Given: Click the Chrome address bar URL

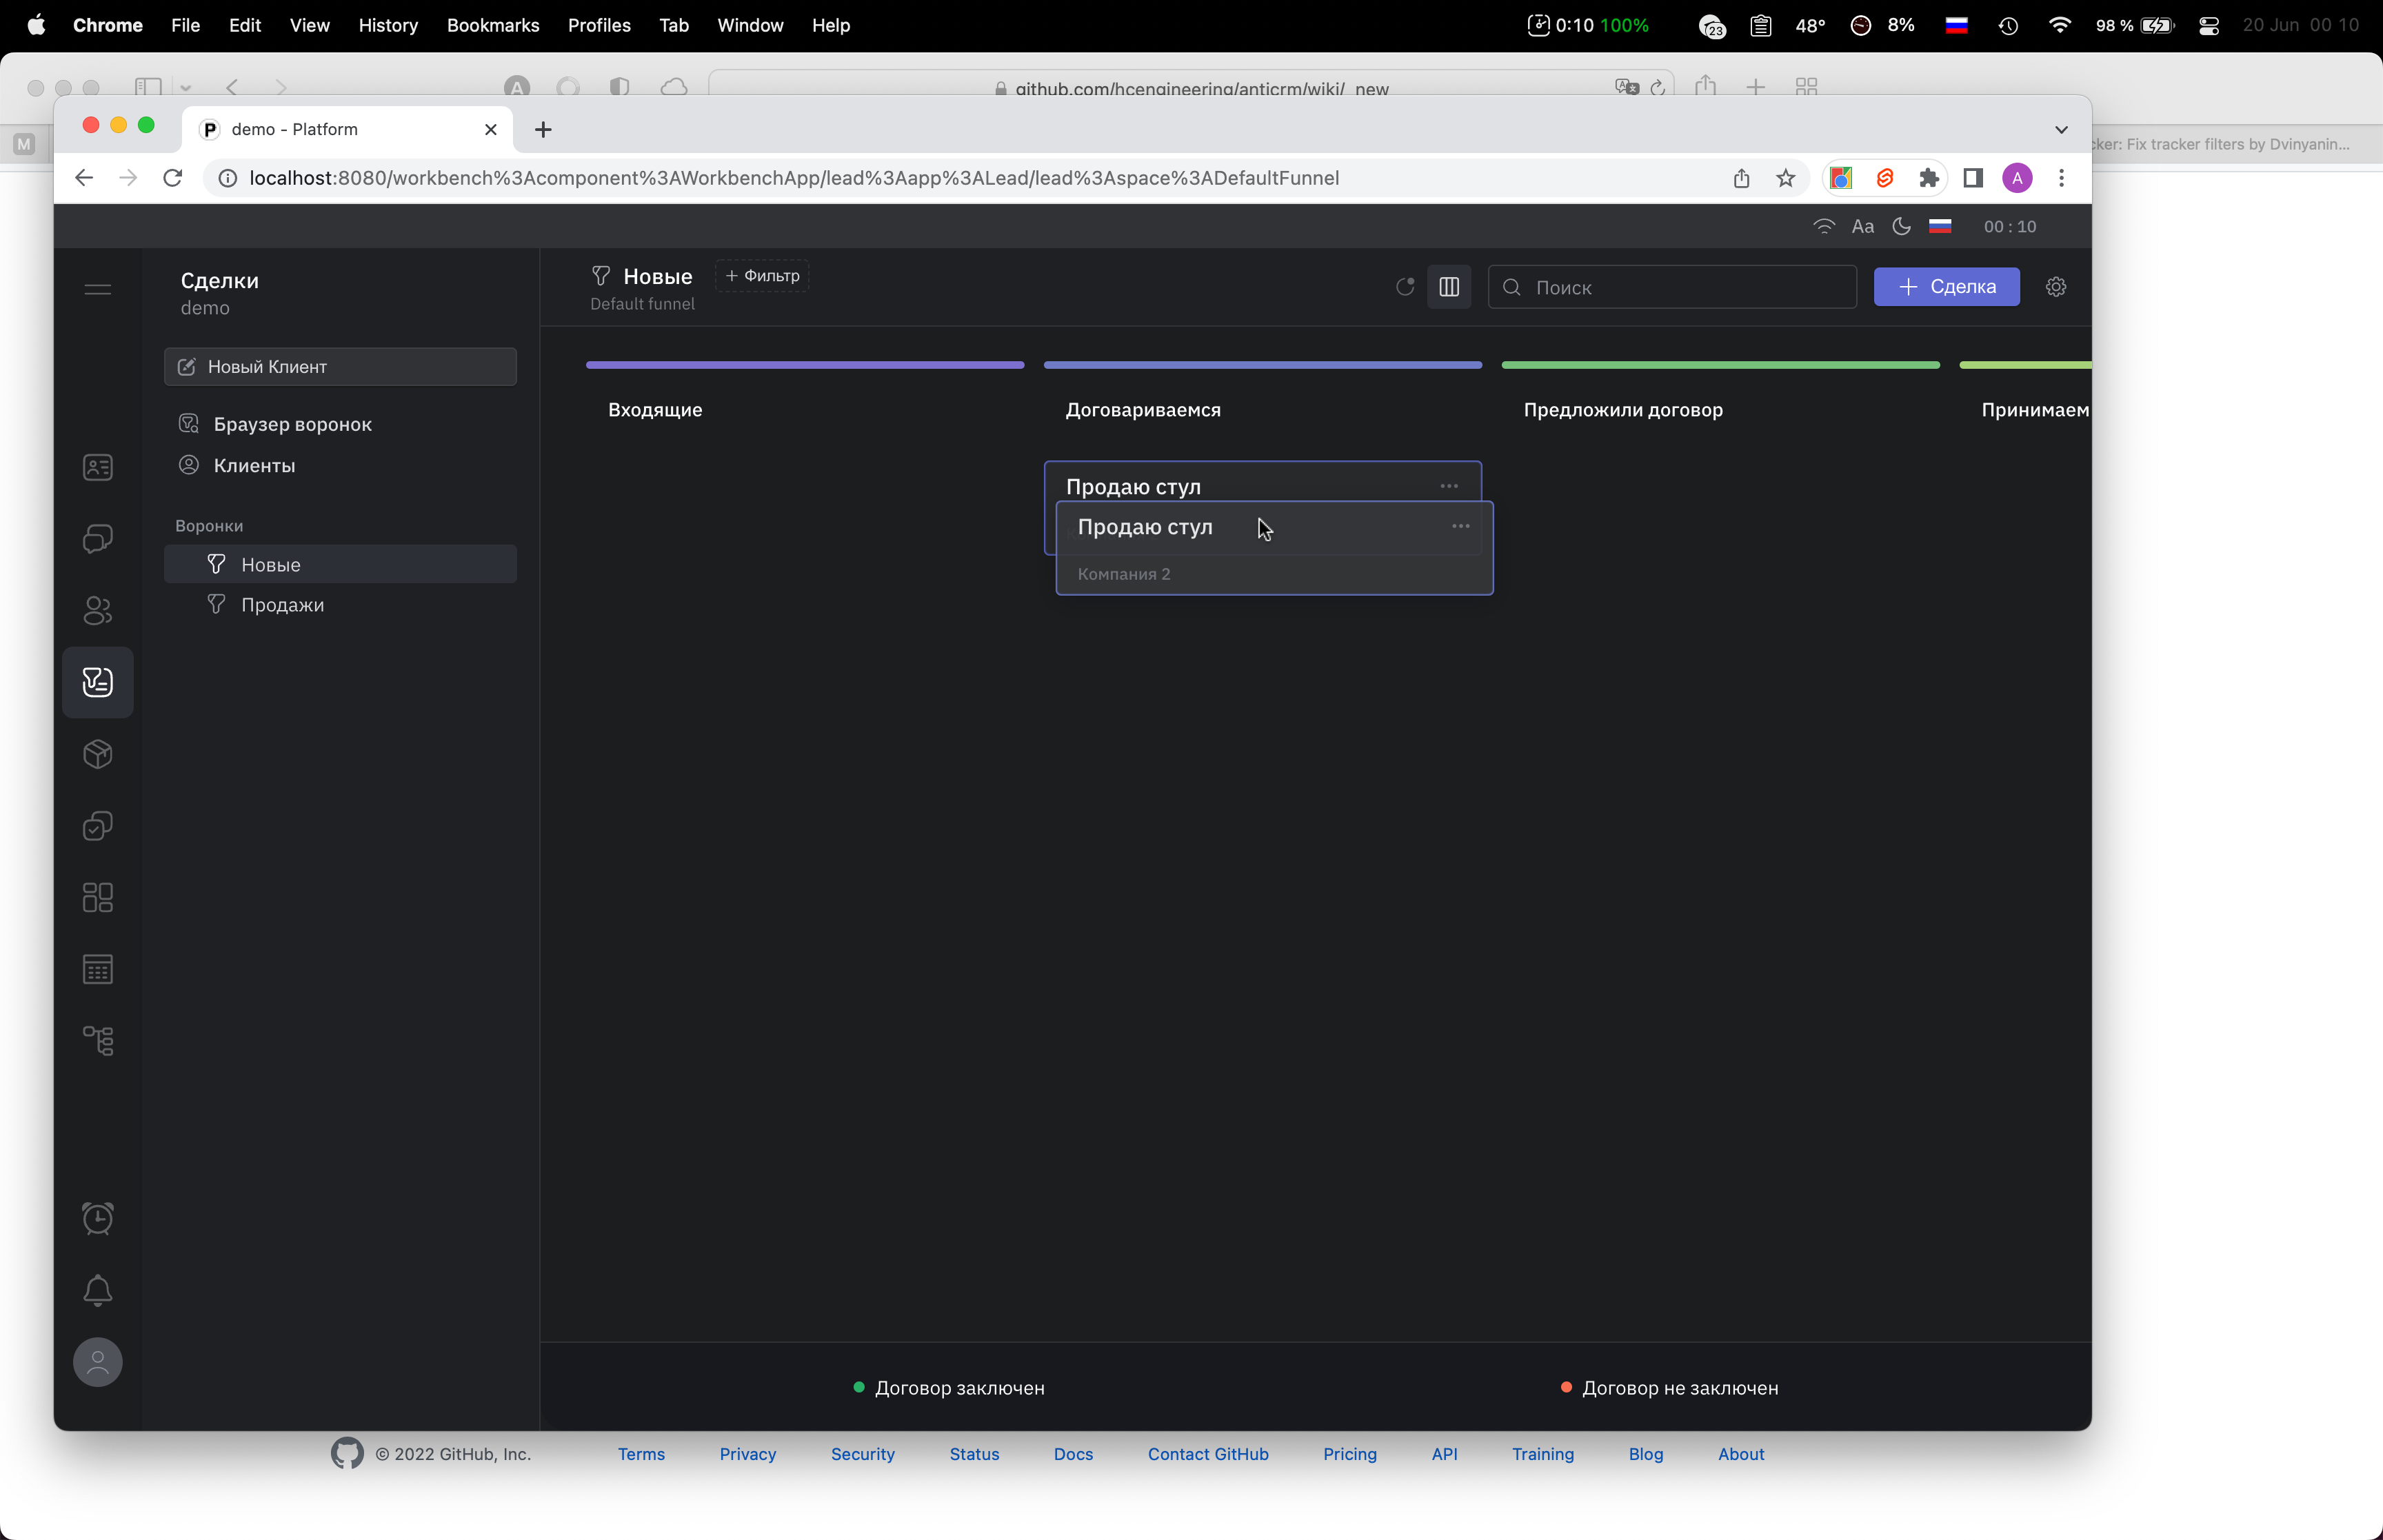Looking at the screenshot, I should 794,178.
